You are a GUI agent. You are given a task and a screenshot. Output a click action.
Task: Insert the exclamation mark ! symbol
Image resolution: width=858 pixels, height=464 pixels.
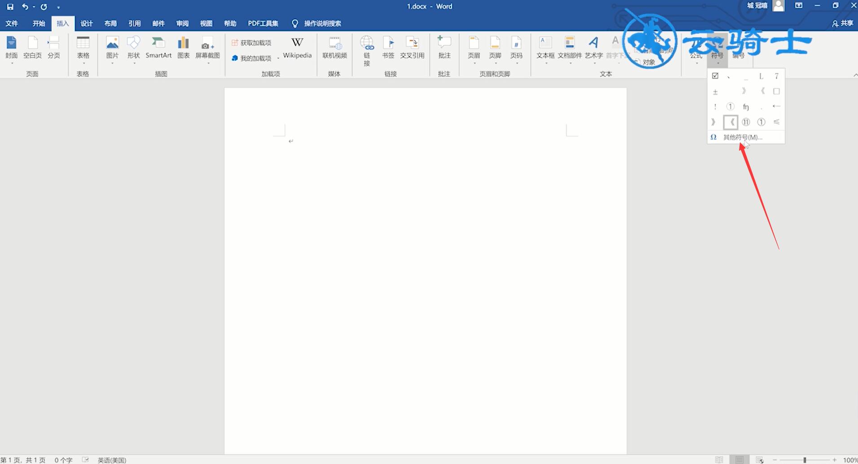[715, 107]
